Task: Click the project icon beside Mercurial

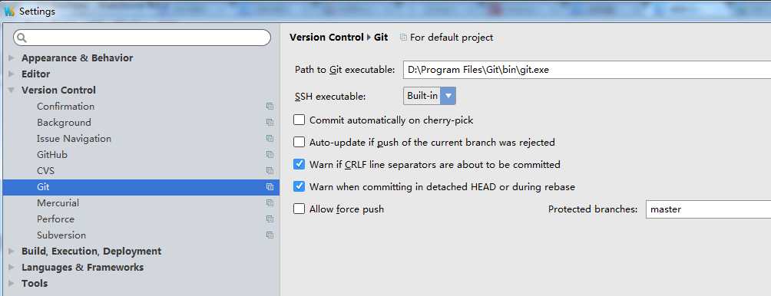Action: [x=270, y=203]
